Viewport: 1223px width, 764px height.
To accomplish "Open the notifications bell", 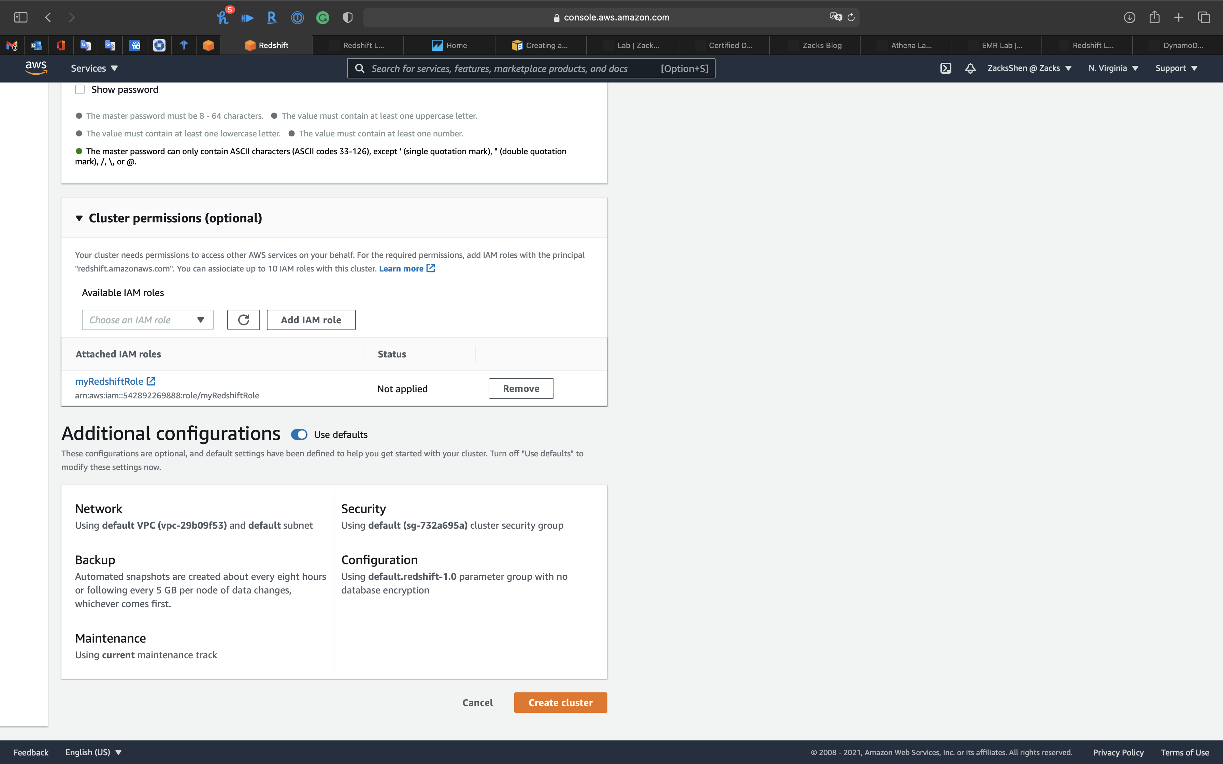I will coord(970,68).
